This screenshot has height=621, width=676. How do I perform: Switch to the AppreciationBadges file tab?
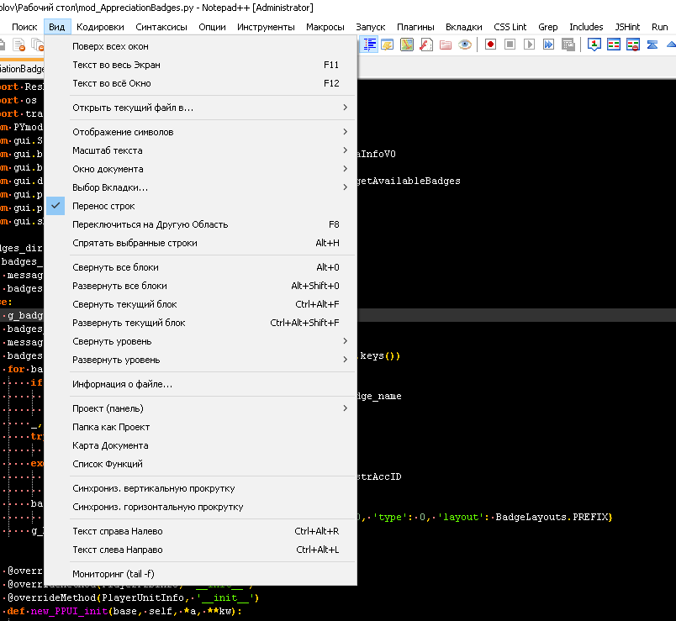[x=22, y=69]
